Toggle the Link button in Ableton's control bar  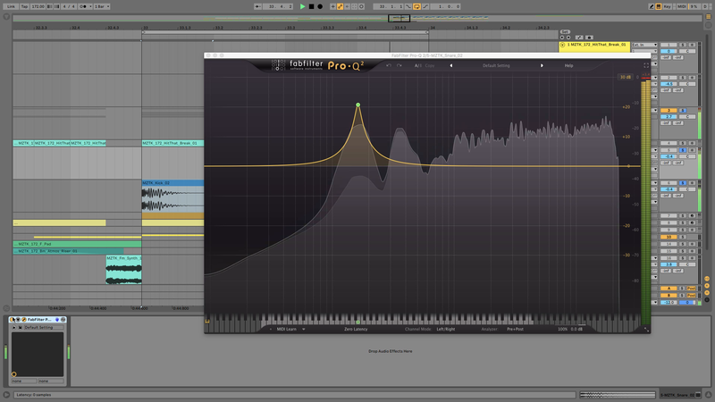11,6
